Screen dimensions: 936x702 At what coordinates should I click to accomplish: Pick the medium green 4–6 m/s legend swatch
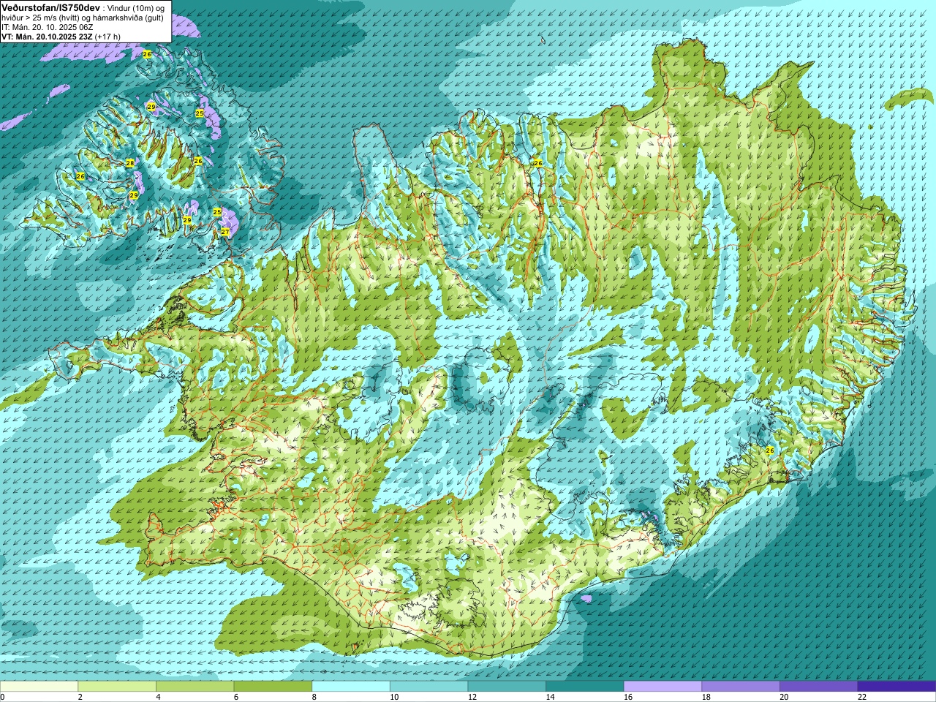(x=195, y=687)
